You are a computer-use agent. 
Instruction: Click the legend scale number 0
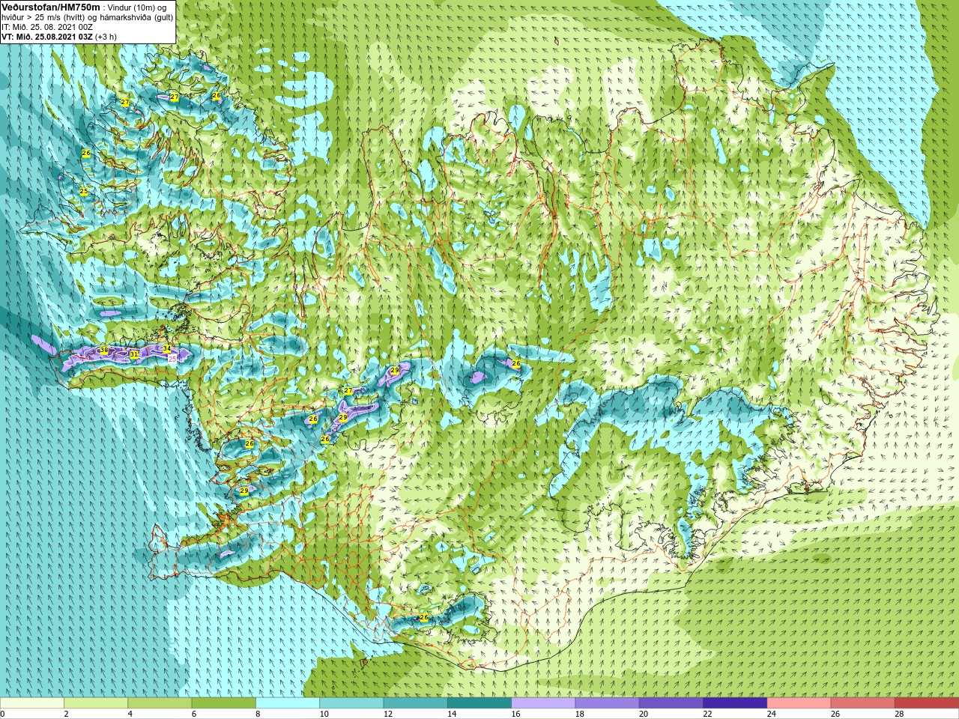pyautogui.click(x=3, y=714)
